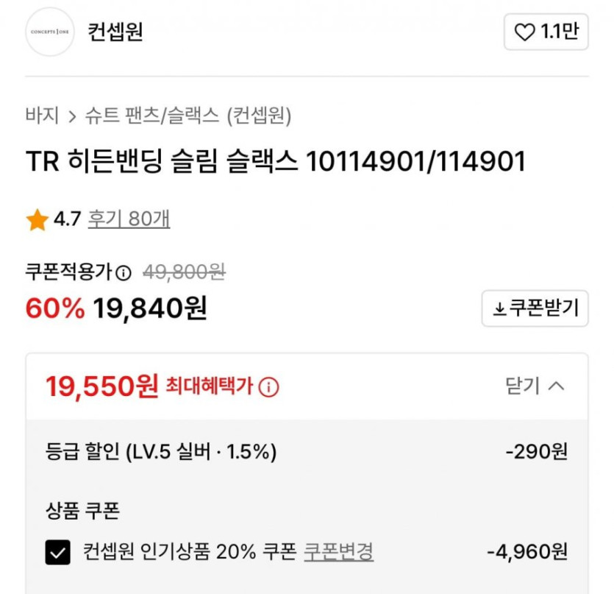
Task: Click the 60% 19,840원 discounted price
Action: tap(116, 309)
